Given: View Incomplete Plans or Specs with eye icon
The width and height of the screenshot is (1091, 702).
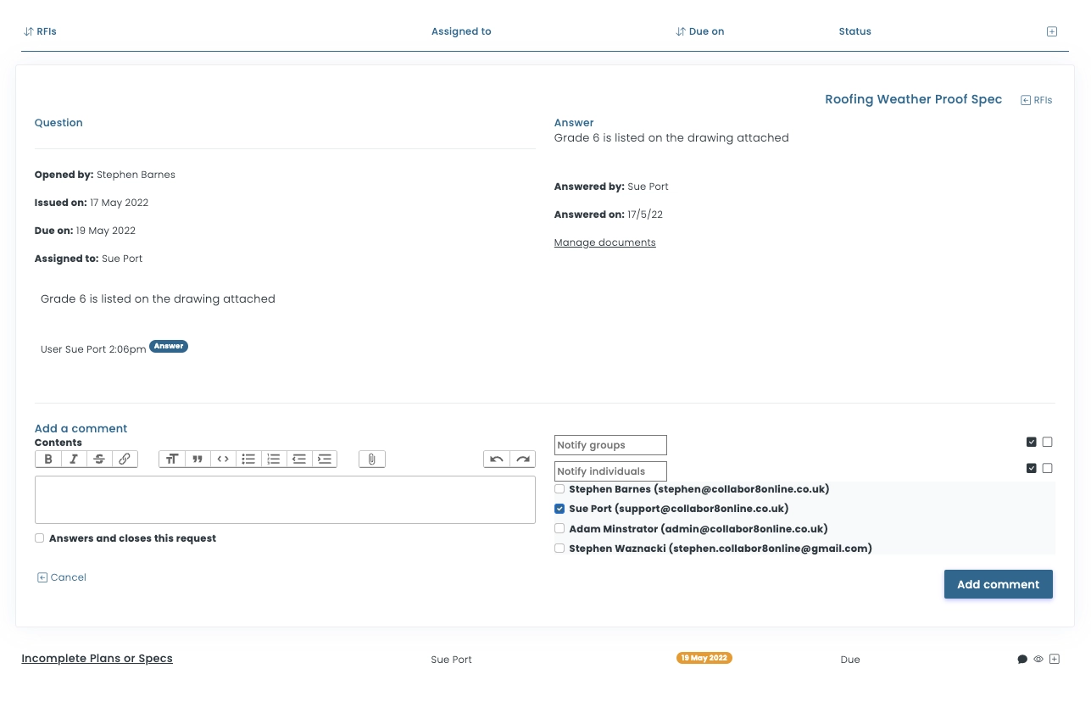Looking at the screenshot, I should (x=1038, y=659).
